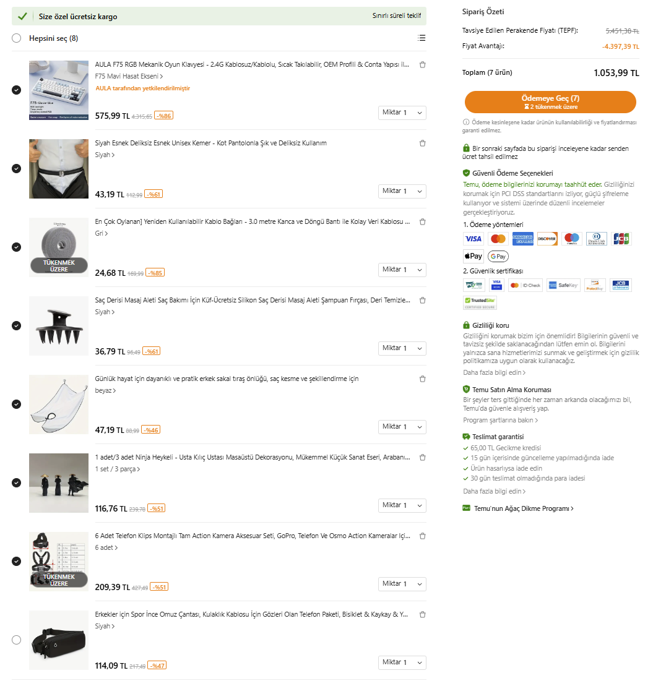The height and width of the screenshot is (681, 666).
Task: Deselect the Ninja statue item checkbox
Action: pyautogui.click(x=16, y=482)
